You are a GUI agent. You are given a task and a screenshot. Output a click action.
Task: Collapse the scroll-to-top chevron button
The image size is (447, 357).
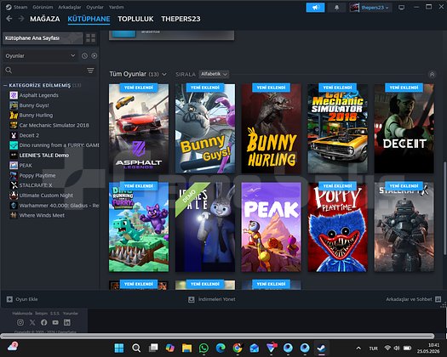[x=432, y=75]
